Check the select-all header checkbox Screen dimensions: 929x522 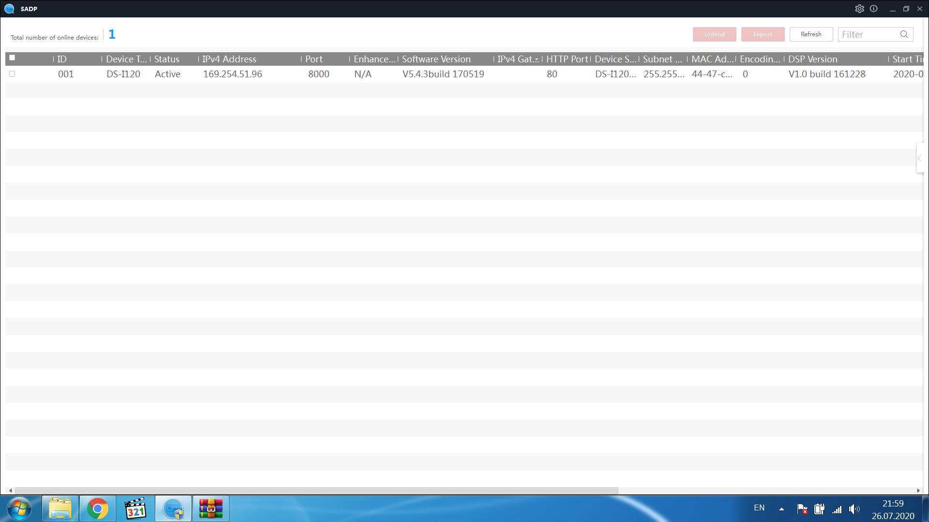12,58
